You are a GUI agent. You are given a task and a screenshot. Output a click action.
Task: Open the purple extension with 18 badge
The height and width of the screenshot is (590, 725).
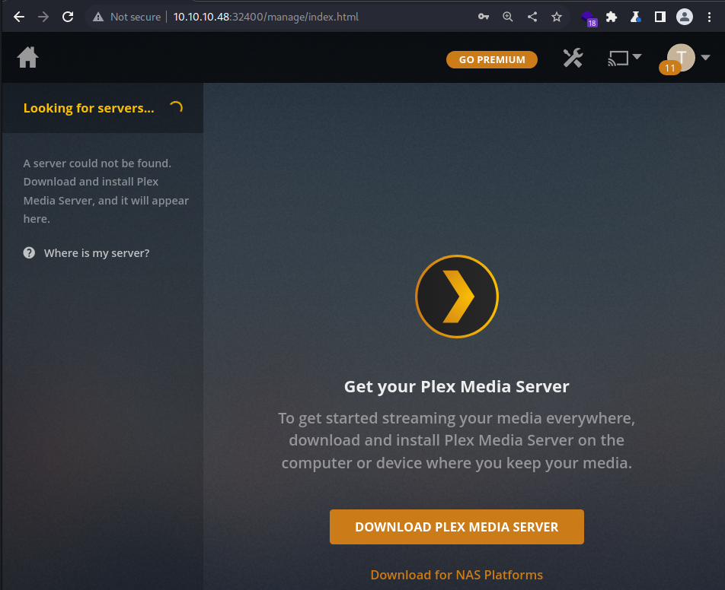(x=589, y=18)
